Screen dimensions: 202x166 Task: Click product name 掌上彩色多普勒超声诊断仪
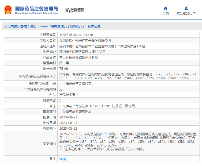click(78, 57)
